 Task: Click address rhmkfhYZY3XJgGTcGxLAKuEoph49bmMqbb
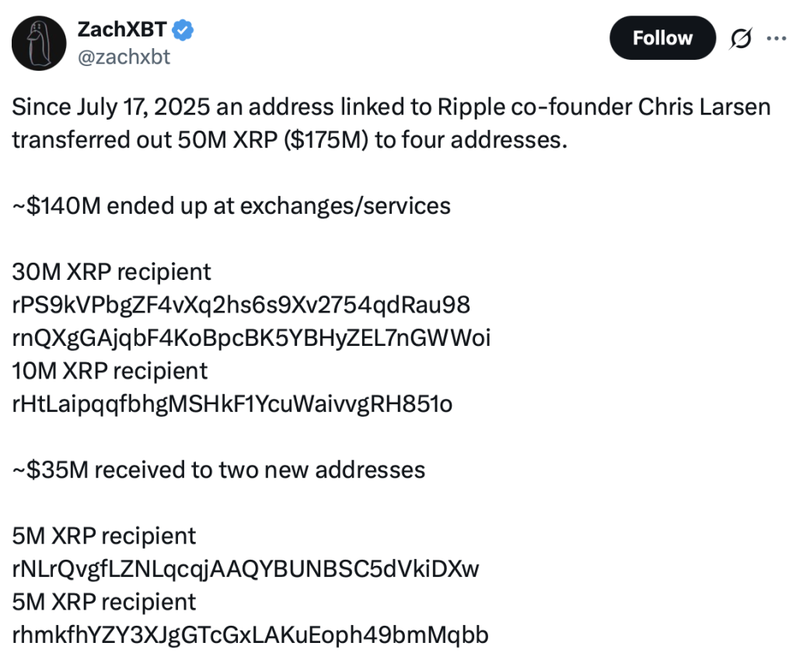point(250,635)
